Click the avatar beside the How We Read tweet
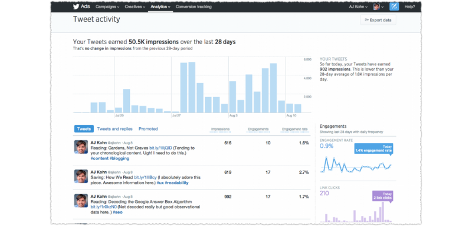This screenshot has height=226, width=472. pos(81,176)
